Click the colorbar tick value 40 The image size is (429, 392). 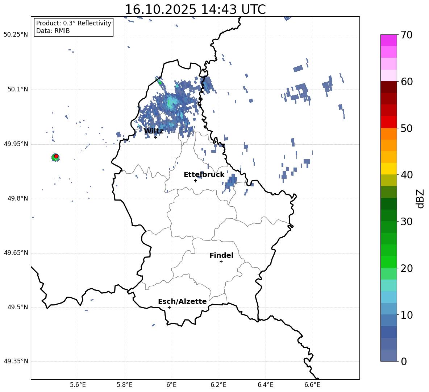click(407, 175)
